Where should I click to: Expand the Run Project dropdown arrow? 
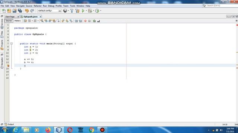[x=86, y=11]
